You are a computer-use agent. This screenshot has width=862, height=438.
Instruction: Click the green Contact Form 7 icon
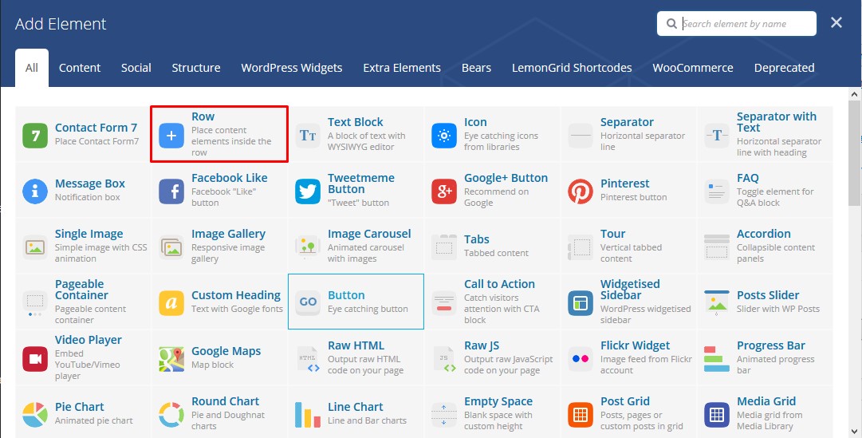(35, 136)
